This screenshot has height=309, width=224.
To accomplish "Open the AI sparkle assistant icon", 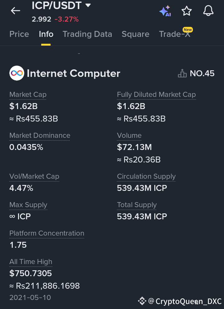I will click(165, 11).
